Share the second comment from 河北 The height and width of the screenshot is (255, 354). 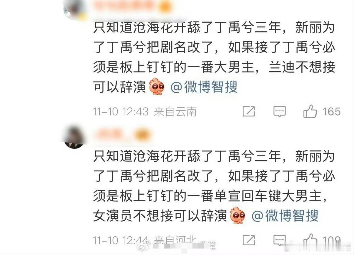(x=249, y=240)
